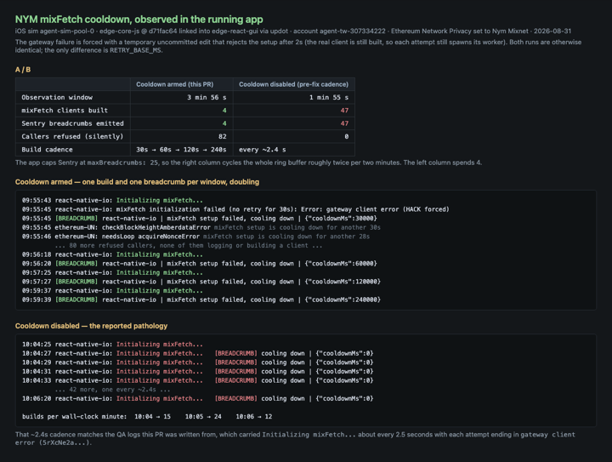Click the breadcrumb line with cooldownMs 120000
Image resolution: width=612 pixels, height=462 pixels.
click(x=201, y=281)
